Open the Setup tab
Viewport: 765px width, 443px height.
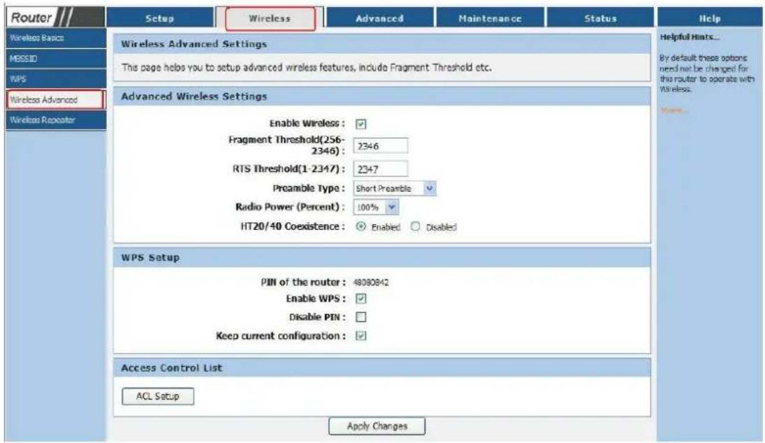coord(159,18)
